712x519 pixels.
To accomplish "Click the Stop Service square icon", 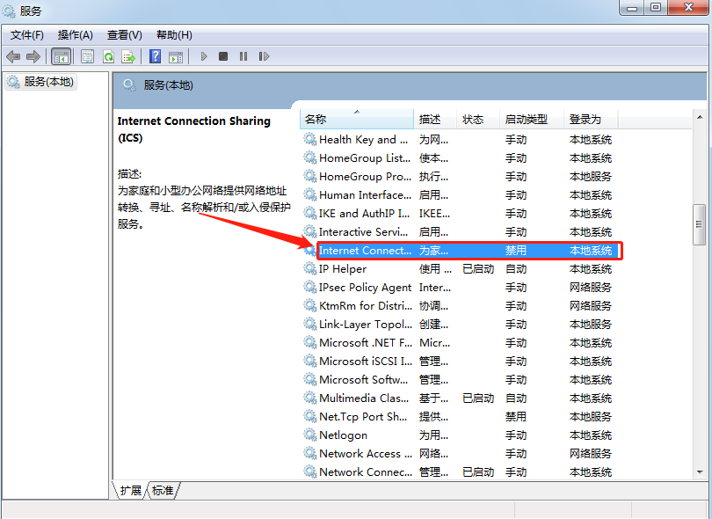I will coord(223,56).
